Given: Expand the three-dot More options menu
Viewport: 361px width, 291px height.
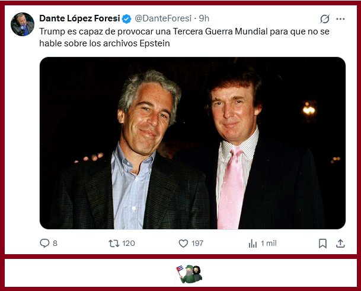Looking at the screenshot, I should 340,18.
